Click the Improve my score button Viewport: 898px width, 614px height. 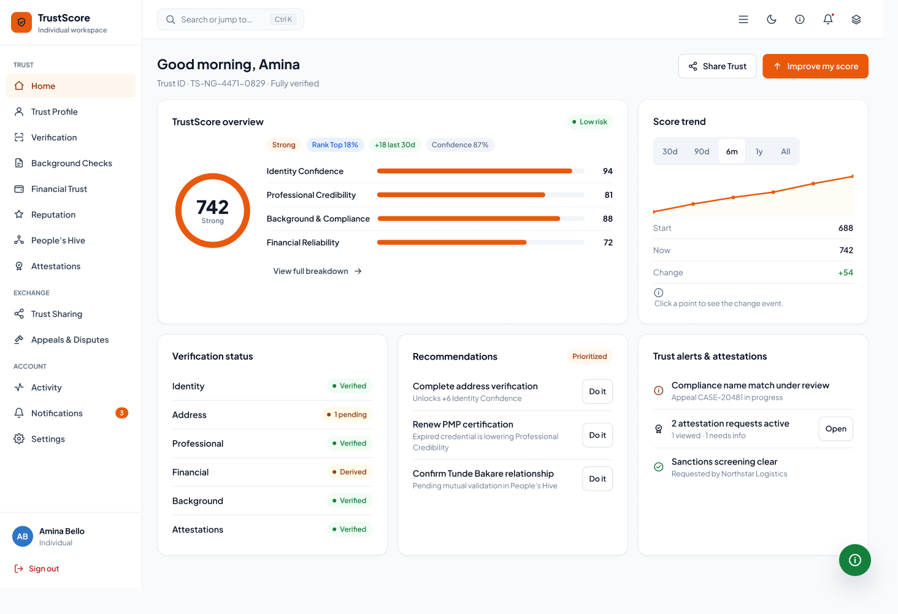[815, 66]
